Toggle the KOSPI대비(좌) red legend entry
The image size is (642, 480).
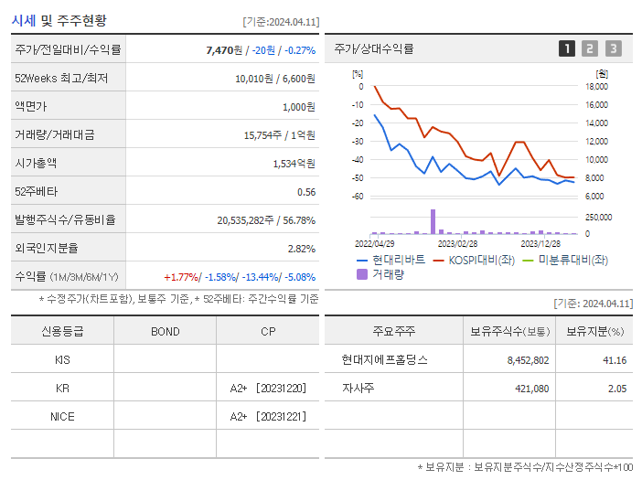(x=474, y=260)
